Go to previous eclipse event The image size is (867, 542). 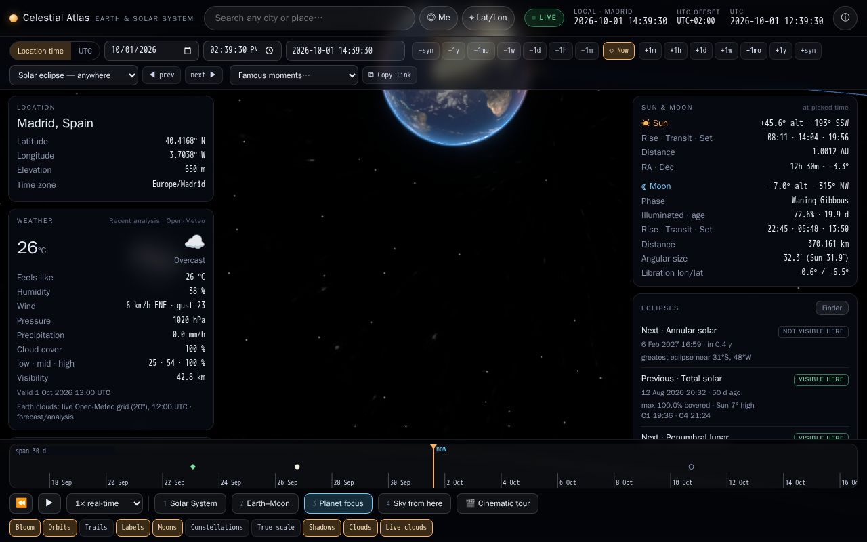click(162, 75)
